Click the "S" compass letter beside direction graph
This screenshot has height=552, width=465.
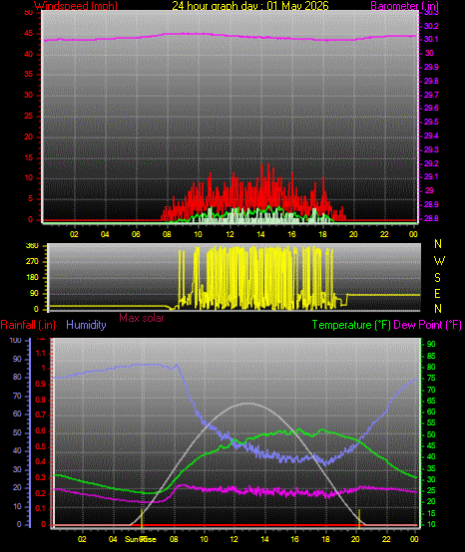click(x=437, y=278)
